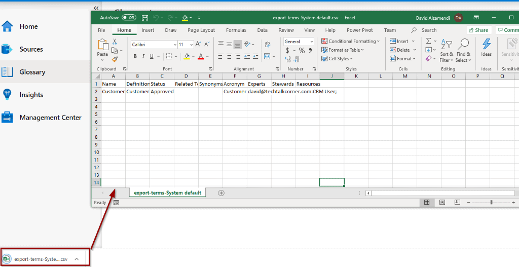Open Sources in the sidebar
This screenshot has height=267, width=519.
click(x=45, y=49)
